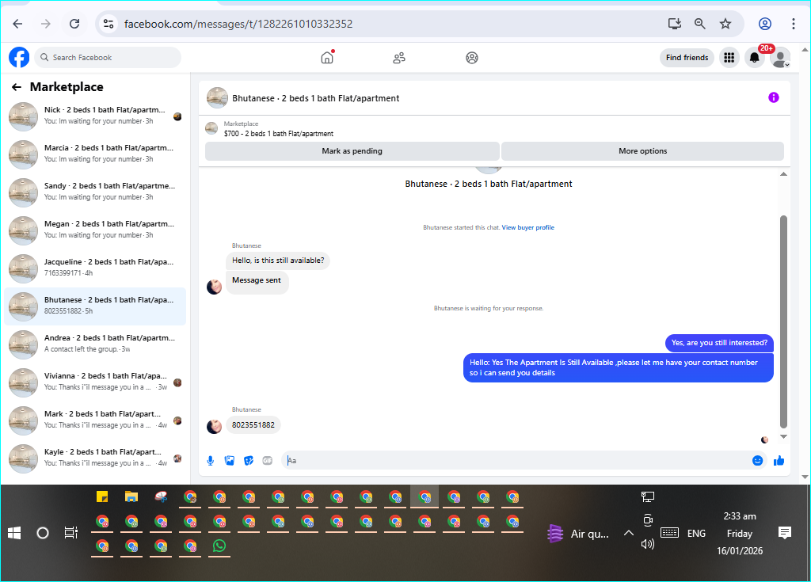Open Chrome three-dot menu
This screenshot has height=582, width=811.
(x=794, y=24)
